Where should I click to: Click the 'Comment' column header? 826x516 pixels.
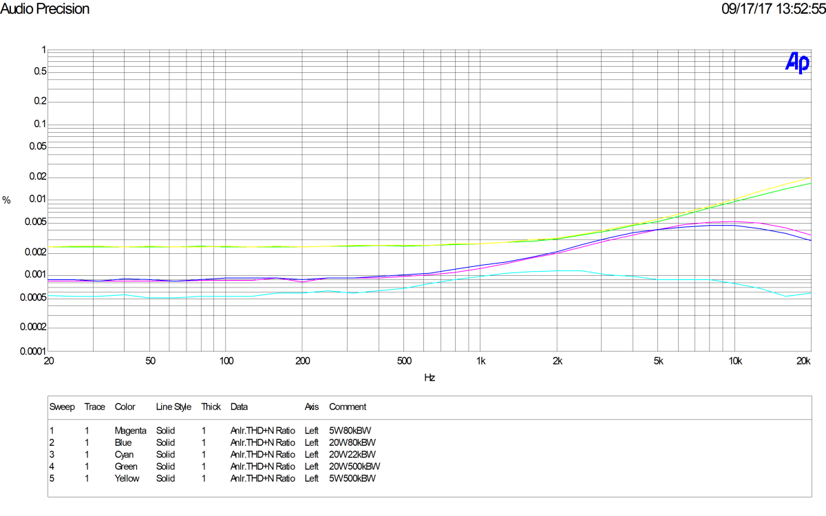tap(348, 407)
